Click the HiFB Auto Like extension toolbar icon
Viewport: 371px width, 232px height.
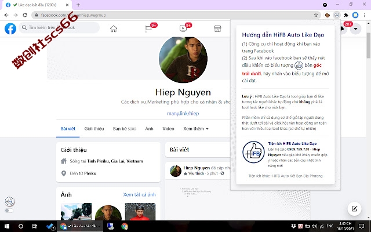(336, 15)
